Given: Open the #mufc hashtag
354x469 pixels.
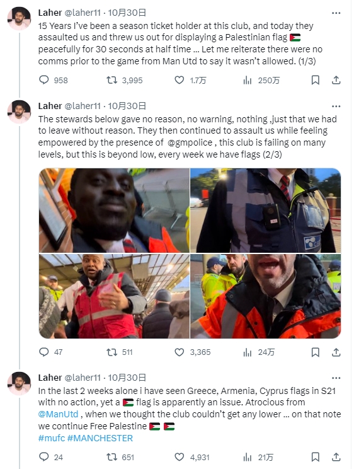Looking at the screenshot, I should [x=52, y=438].
